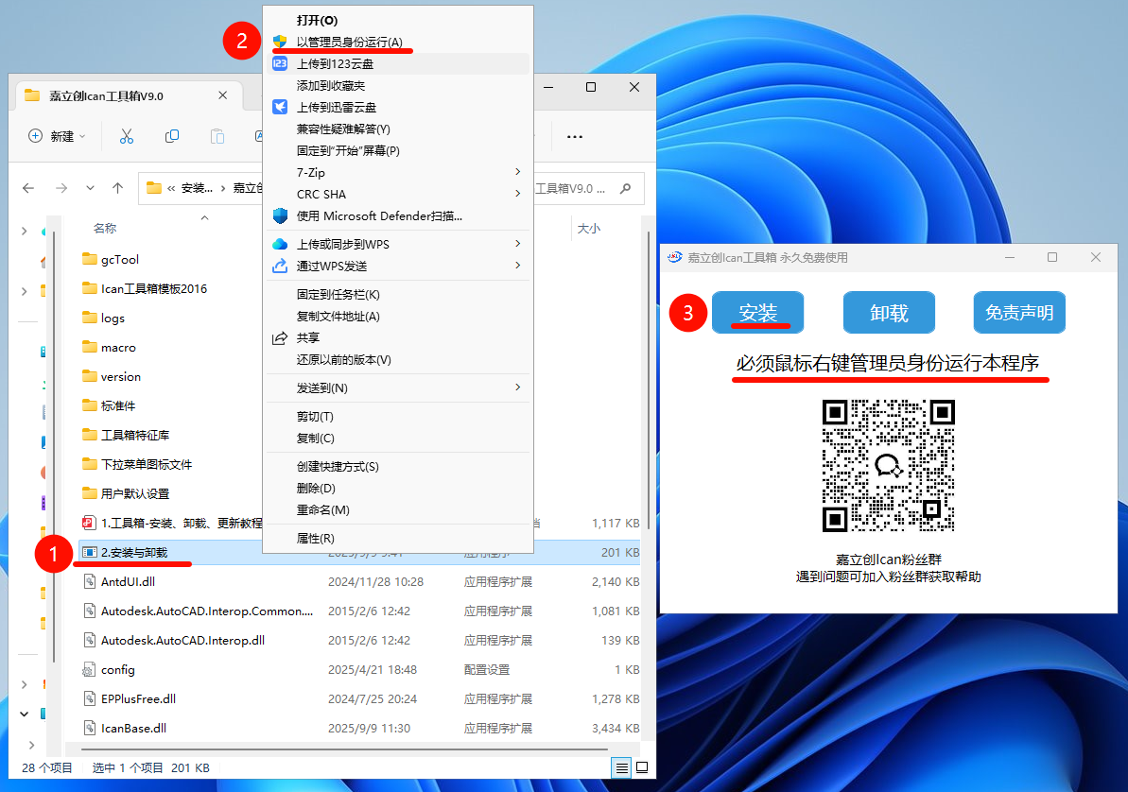Open the See more (...) toolbar menu

coord(574,136)
